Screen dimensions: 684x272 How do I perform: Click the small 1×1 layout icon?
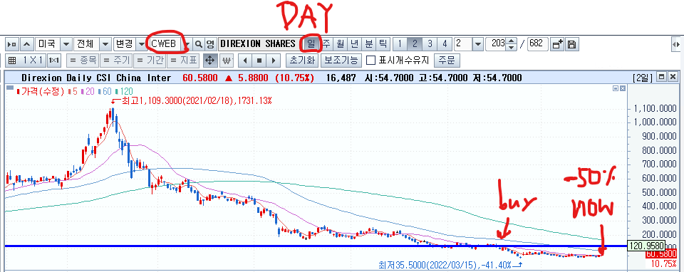pos(54,60)
